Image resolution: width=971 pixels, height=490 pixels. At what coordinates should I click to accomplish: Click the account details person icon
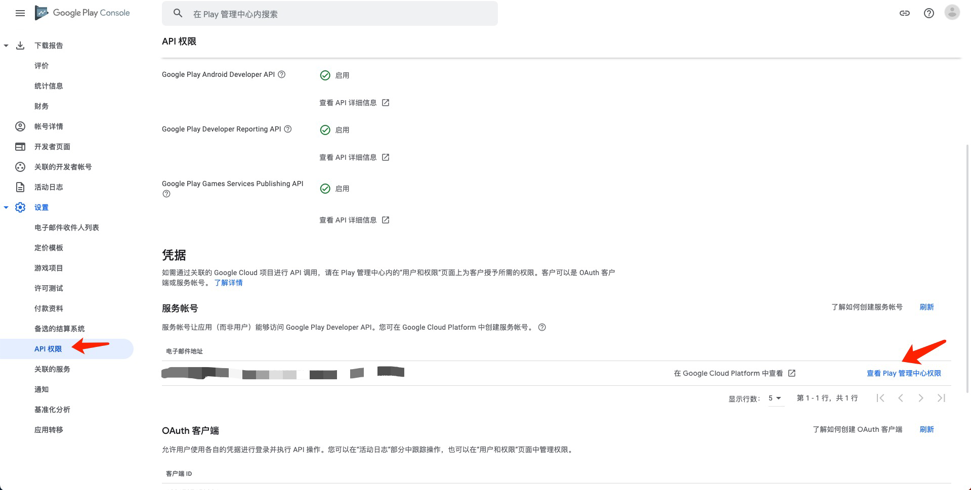[20, 126]
